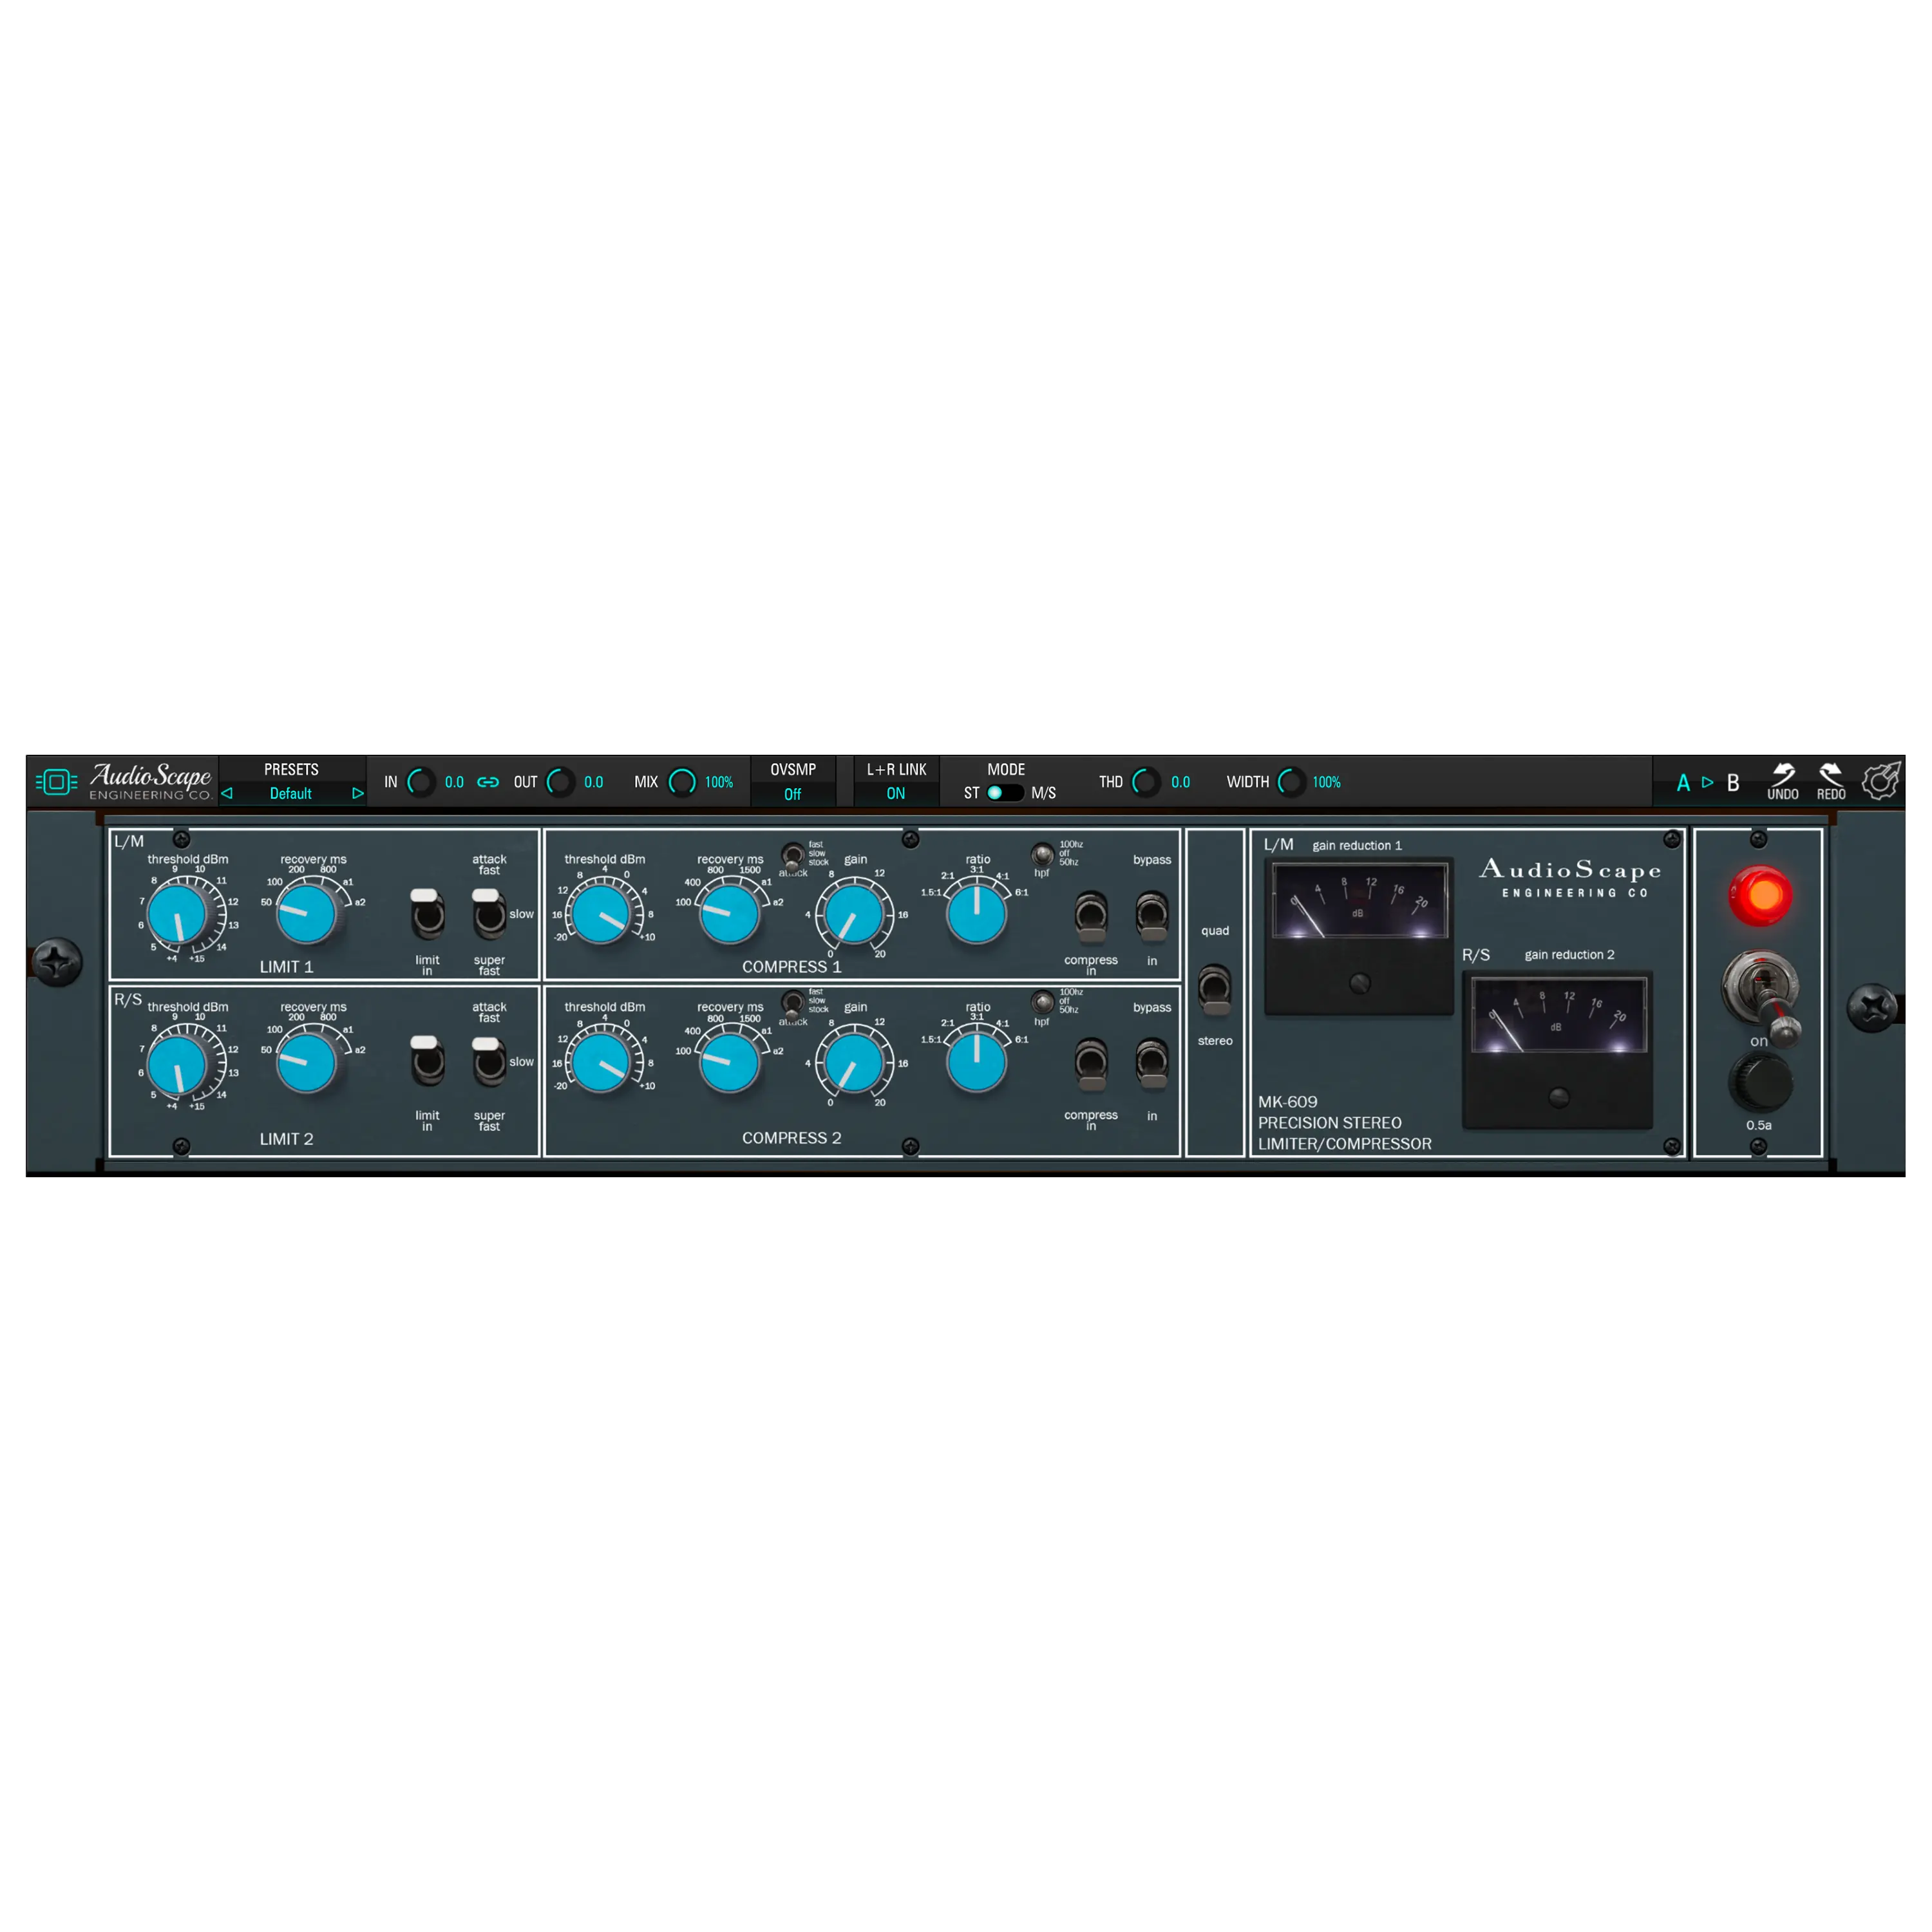1932x1932 pixels.
Task: Adjust the MIX knob set to 100%
Action: tap(683, 782)
